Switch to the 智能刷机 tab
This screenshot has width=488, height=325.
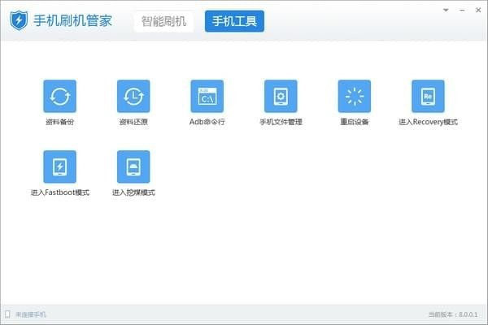163,21
